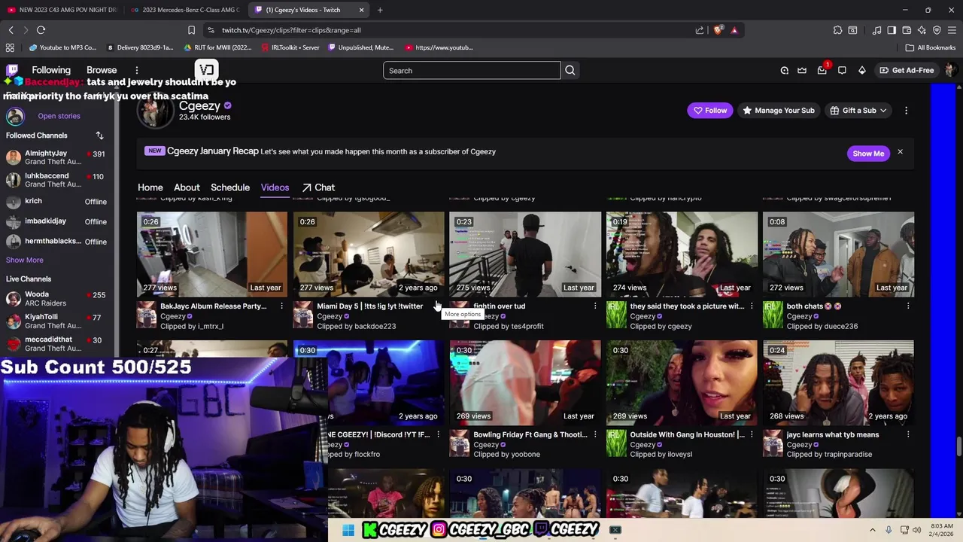Click the browser address bar URL
Image resolution: width=963 pixels, height=542 pixels.
pyautogui.click(x=291, y=30)
